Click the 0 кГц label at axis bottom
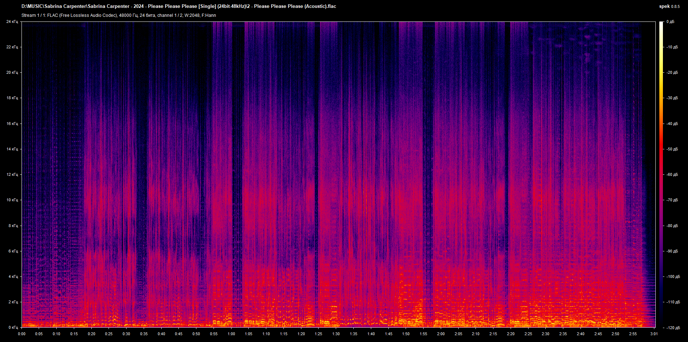The height and width of the screenshot is (342, 688). (13, 327)
